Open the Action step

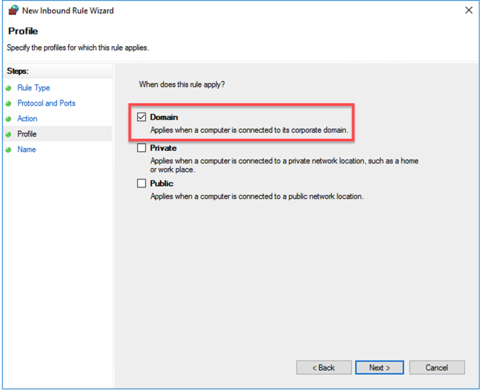[x=27, y=119]
